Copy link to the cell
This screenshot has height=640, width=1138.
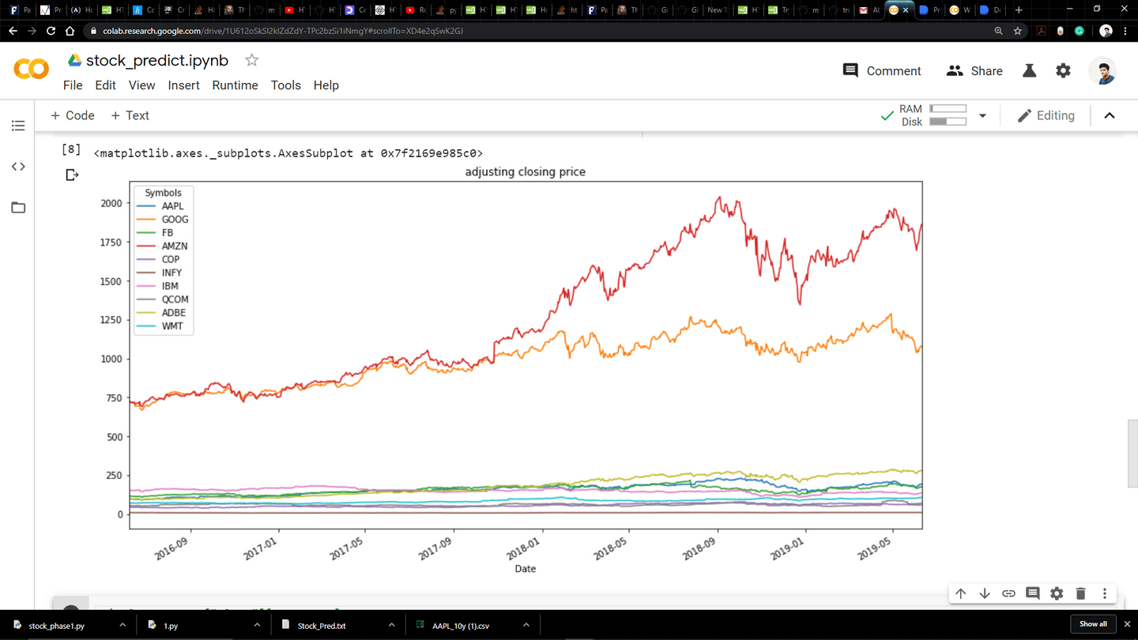[x=1008, y=593]
